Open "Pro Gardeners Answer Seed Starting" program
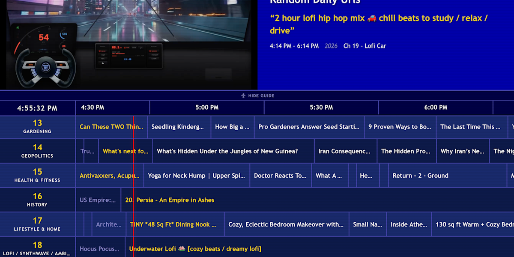514x257 pixels. point(309,127)
